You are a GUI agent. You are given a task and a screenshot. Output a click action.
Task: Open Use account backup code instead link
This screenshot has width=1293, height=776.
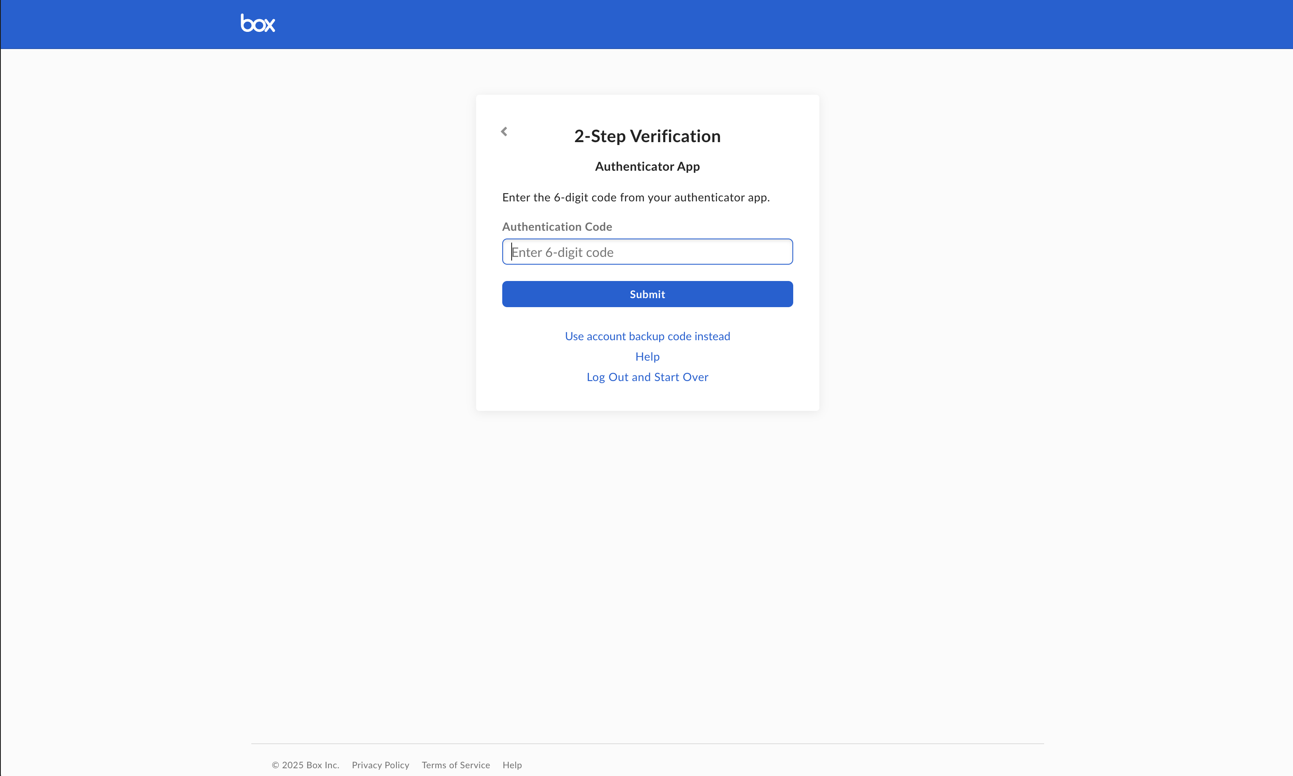(x=647, y=336)
